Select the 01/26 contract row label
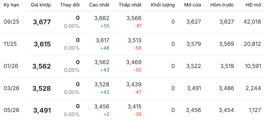This screenshot has height=120, width=266. (11, 66)
